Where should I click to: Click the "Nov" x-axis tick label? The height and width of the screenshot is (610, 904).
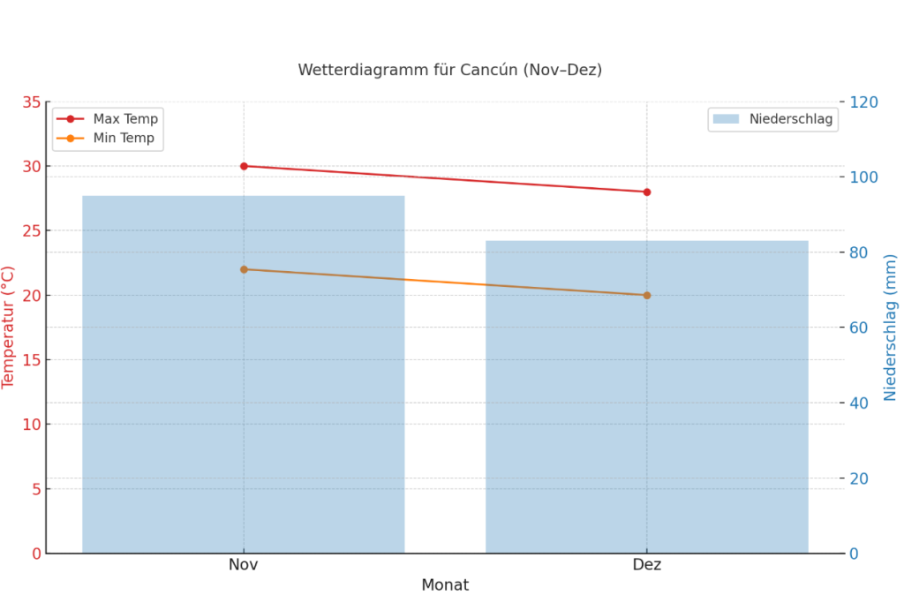[244, 565]
